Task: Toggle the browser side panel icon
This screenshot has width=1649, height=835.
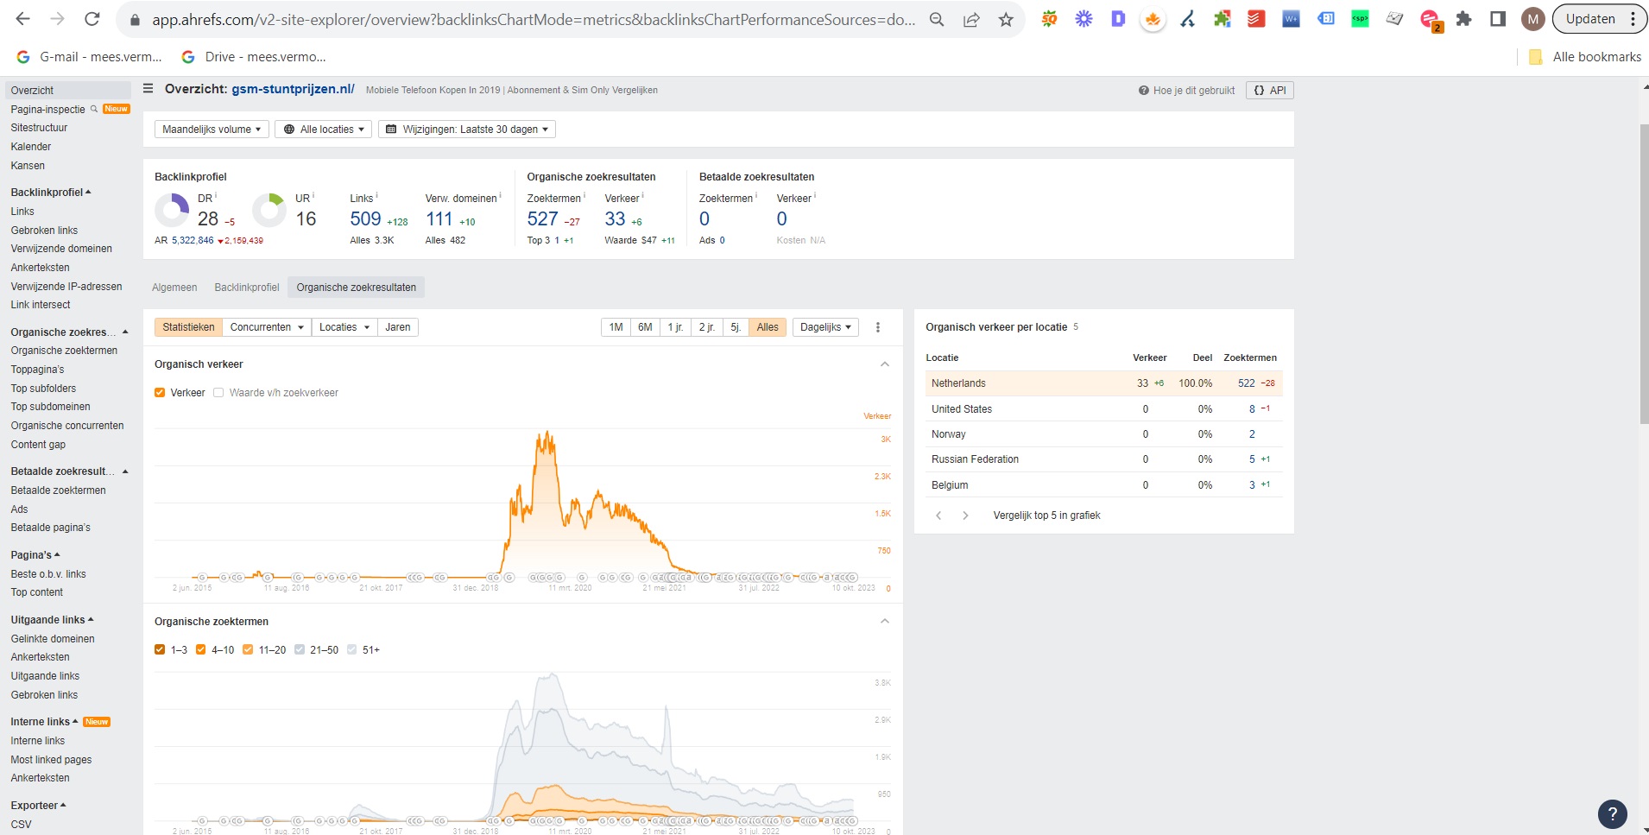Action: [x=1498, y=19]
